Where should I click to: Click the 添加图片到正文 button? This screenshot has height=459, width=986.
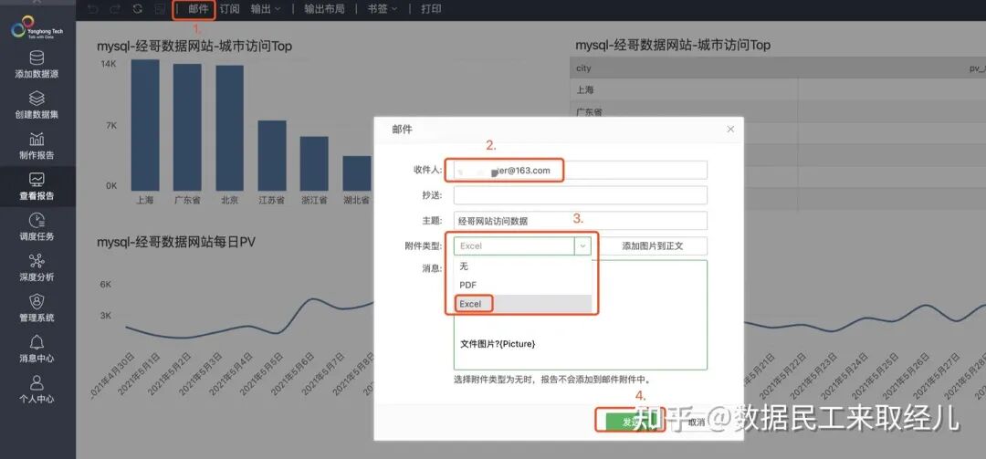[653, 245]
